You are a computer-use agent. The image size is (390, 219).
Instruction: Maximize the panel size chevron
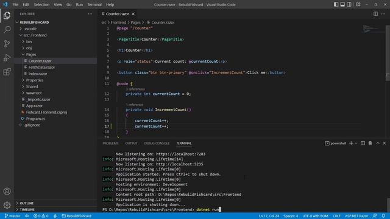click(x=378, y=144)
